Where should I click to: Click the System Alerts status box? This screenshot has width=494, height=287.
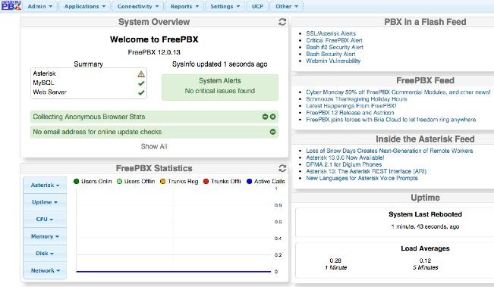[220, 87]
